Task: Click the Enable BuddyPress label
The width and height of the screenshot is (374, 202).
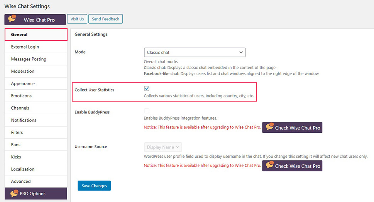Action: [92, 112]
